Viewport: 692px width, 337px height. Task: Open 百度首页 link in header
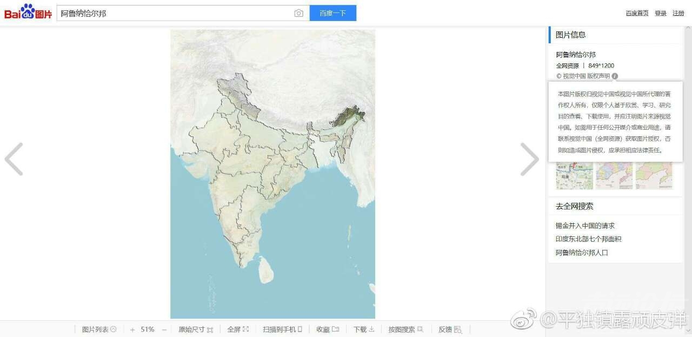tap(637, 14)
